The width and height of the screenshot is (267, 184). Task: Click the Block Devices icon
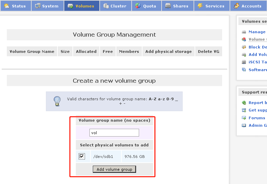(244, 47)
